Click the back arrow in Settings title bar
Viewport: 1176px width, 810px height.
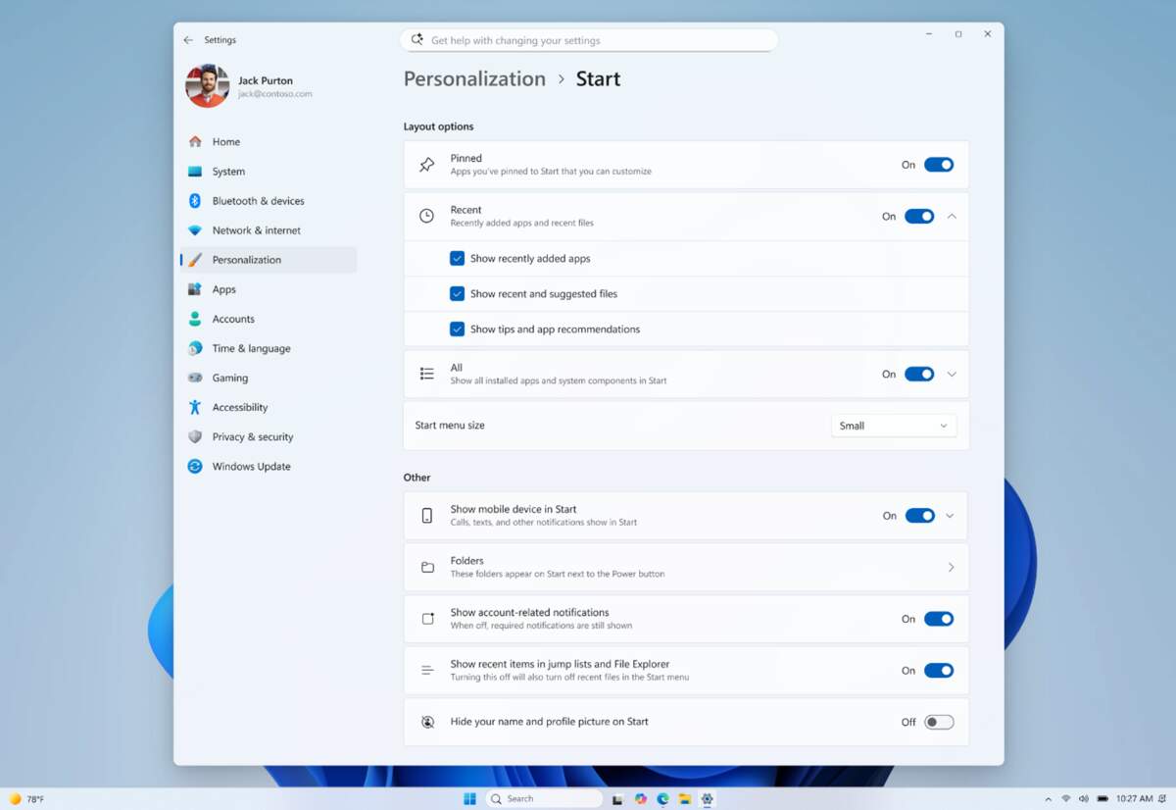[x=188, y=40]
